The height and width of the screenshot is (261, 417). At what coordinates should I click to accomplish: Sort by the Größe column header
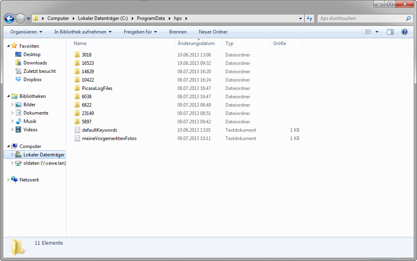point(280,43)
